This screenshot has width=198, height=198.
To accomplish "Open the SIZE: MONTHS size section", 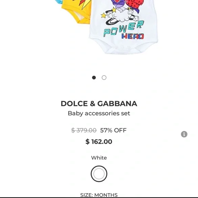I will pyautogui.click(x=99, y=195).
